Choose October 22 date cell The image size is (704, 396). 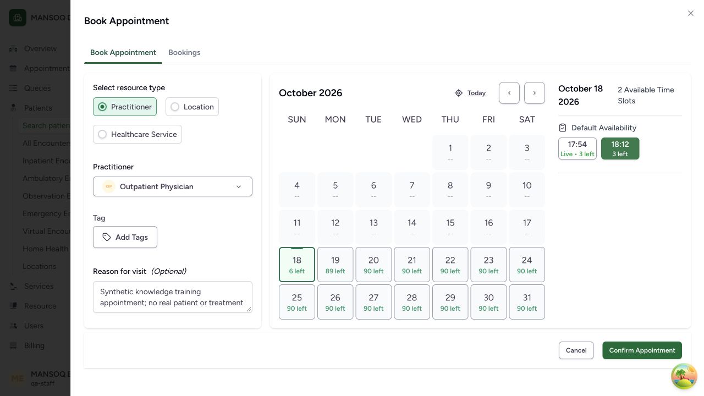pyautogui.click(x=450, y=265)
